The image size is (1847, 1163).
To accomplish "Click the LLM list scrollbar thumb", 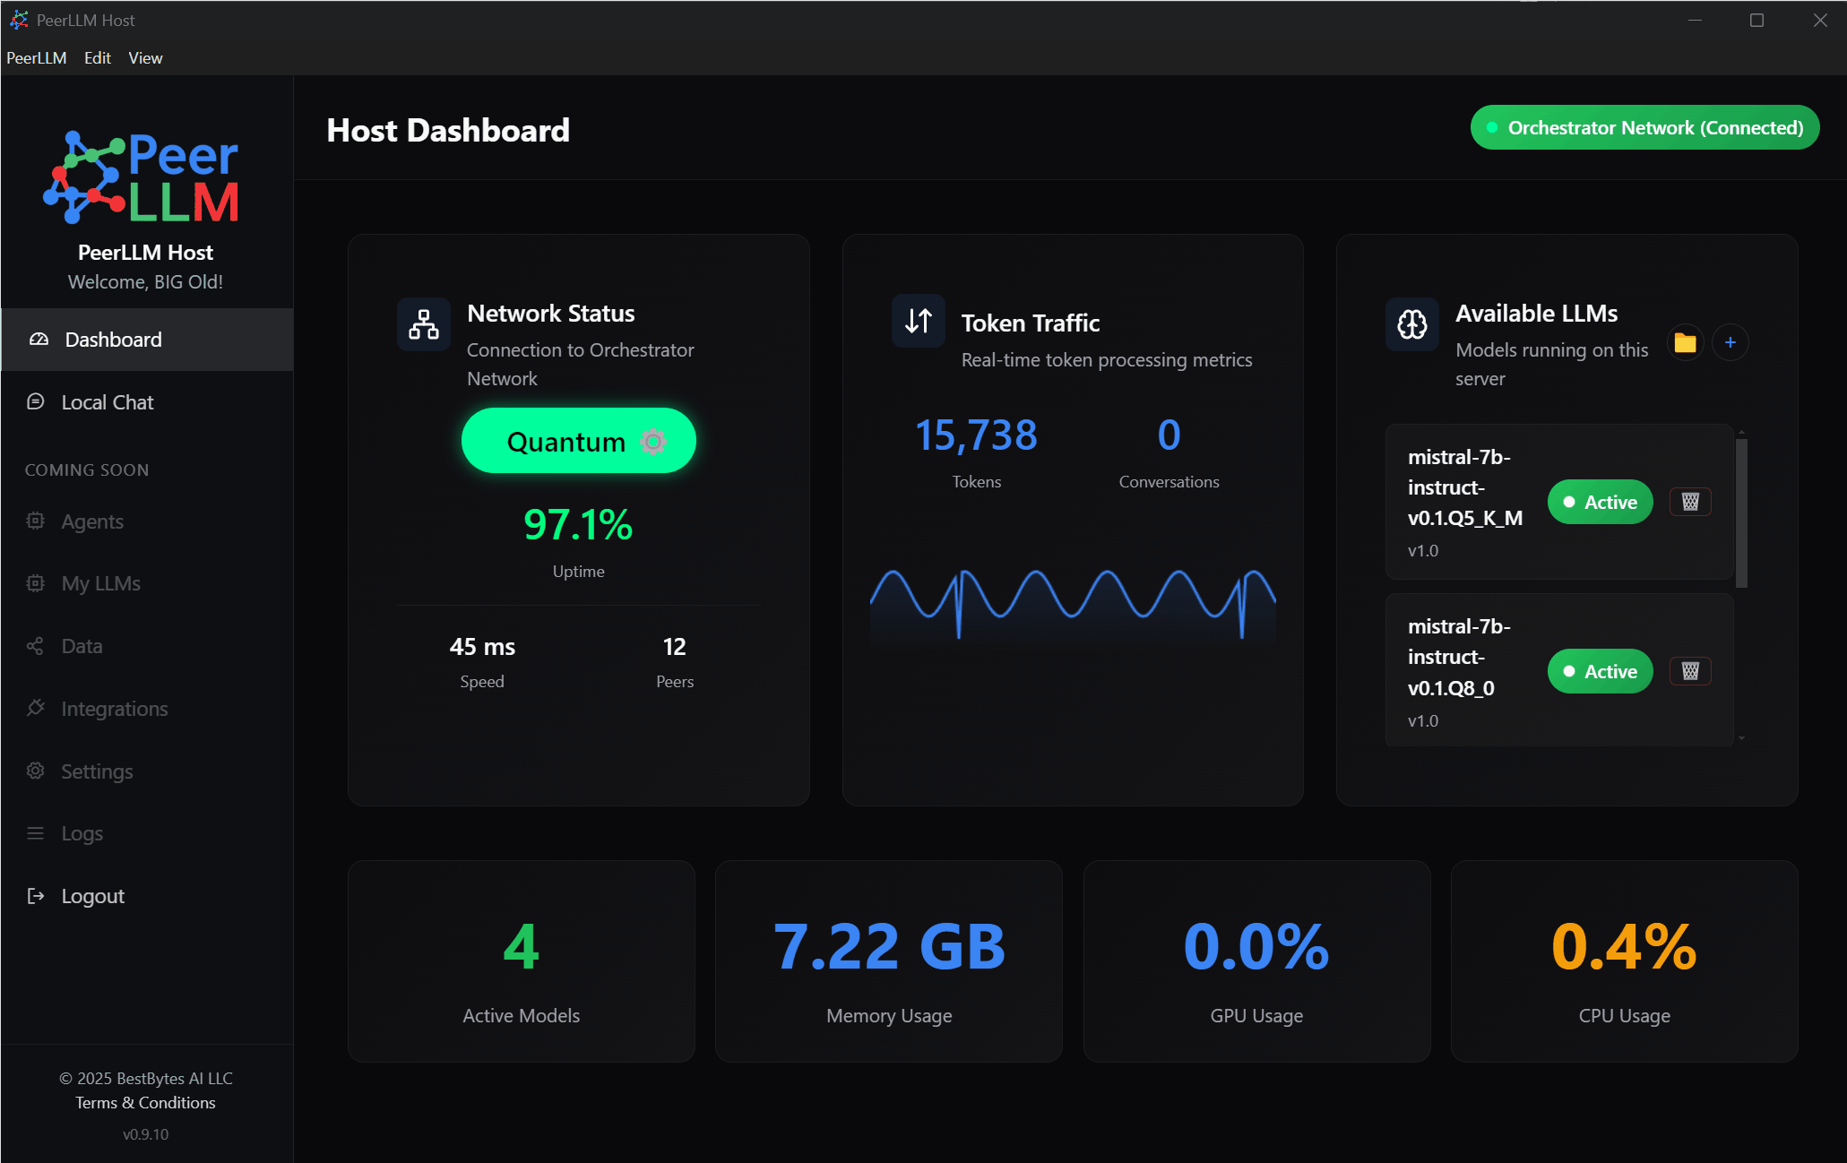I will (1741, 513).
